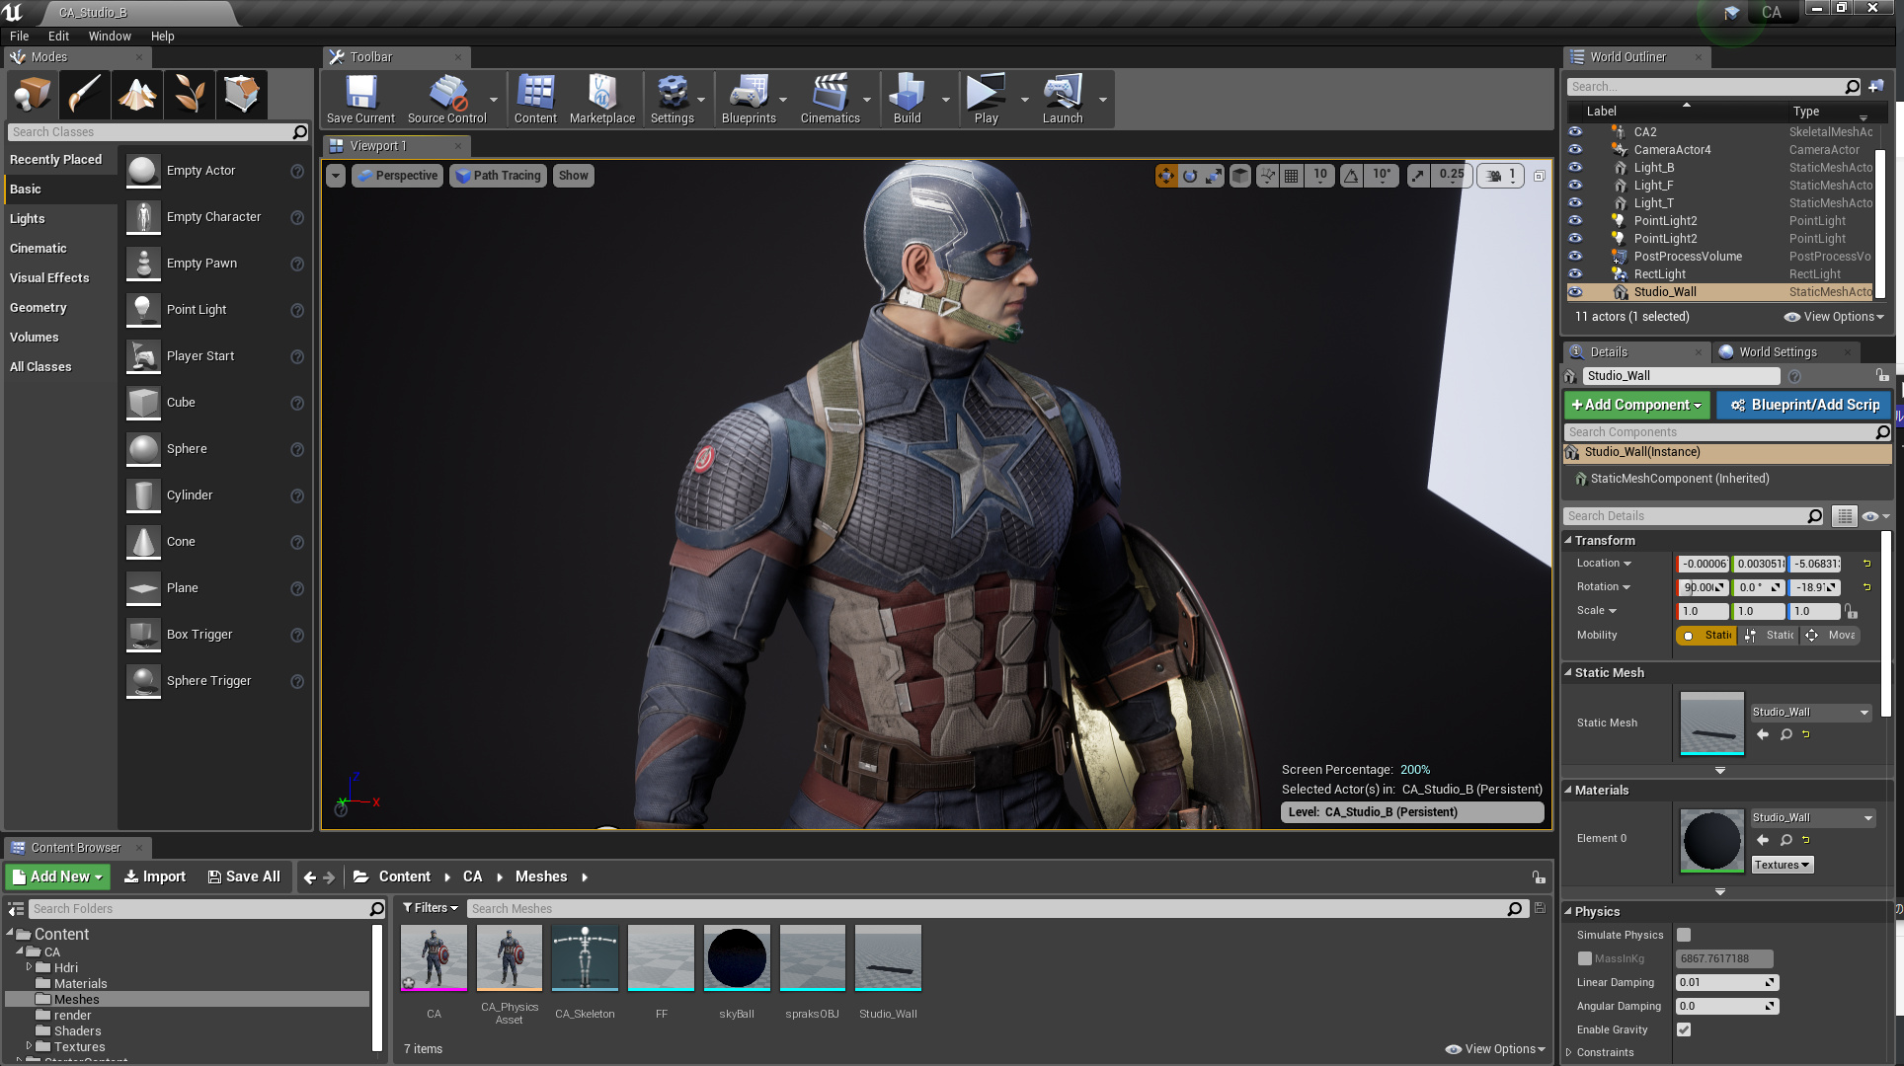Toggle visibility of Light_B

(x=1575, y=167)
